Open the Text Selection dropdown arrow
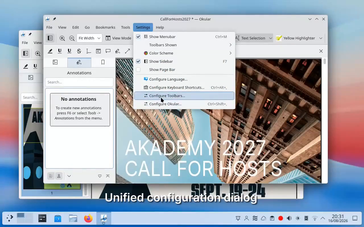364x227 pixels. (270, 38)
